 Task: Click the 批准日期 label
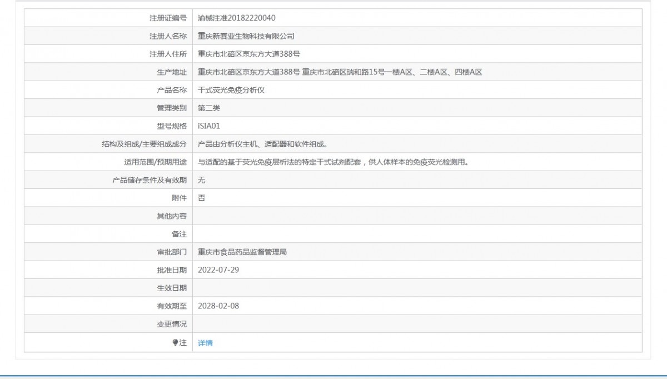[172, 270]
